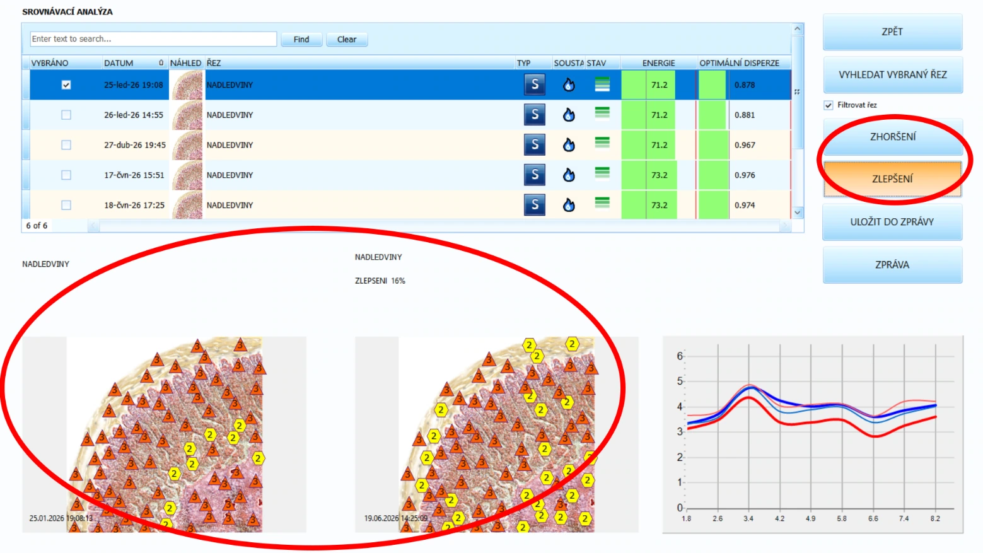
Task: Click the S type icon in 17-čvn-26 row
Action: tap(535, 175)
